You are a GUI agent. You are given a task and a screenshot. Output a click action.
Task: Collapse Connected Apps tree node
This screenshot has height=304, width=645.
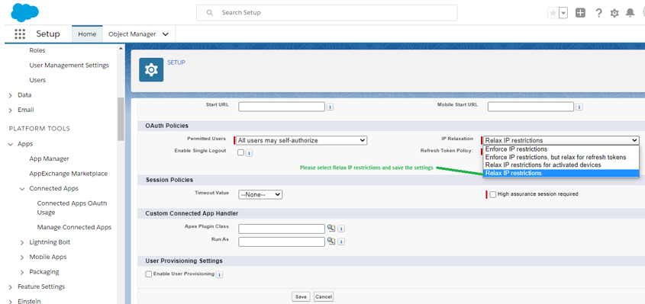22,189
